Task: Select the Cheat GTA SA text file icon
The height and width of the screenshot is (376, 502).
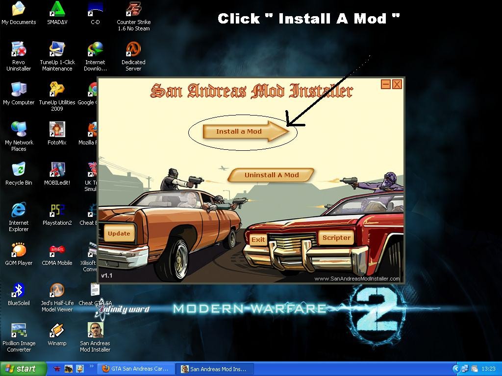Action: point(95,294)
